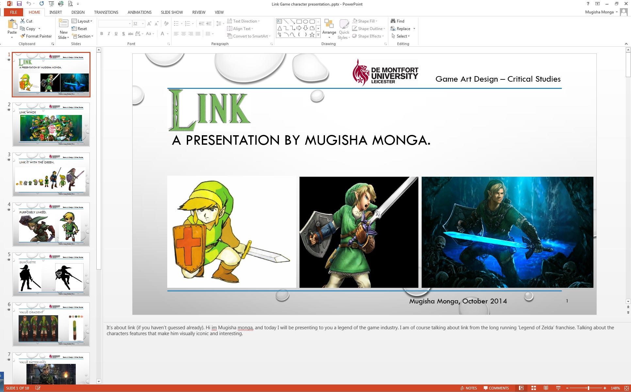631x392 pixels.
Task: Select slide 5 Silhouette thumbnail
Action: click(x=51, y=274)
